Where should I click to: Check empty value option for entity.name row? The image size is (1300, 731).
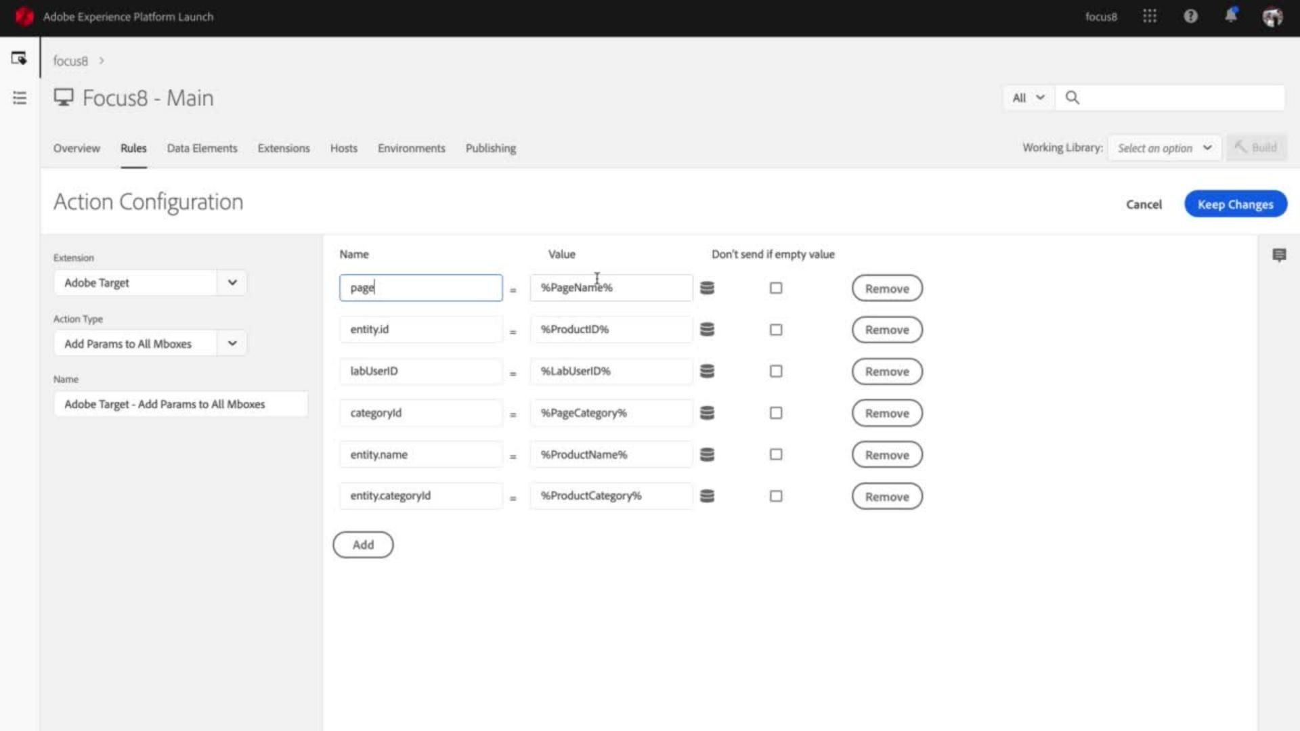(775, 454)
